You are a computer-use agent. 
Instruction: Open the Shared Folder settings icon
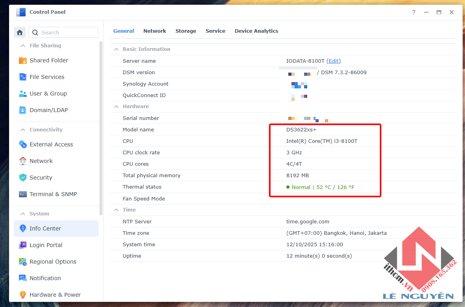(x=22, y=60)
